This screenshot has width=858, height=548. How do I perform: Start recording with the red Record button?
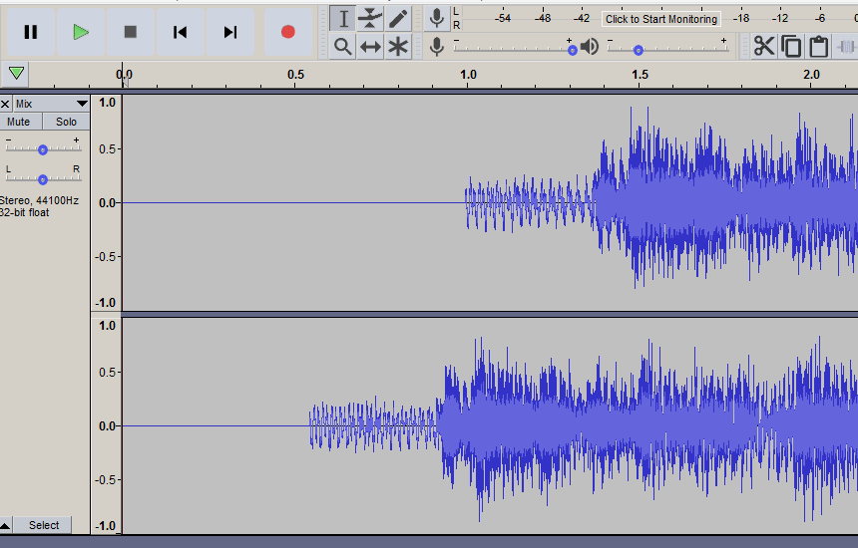pyautogui.click(x=288, y=32)
